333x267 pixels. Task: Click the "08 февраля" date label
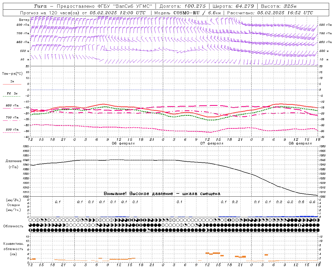(300, 143)
